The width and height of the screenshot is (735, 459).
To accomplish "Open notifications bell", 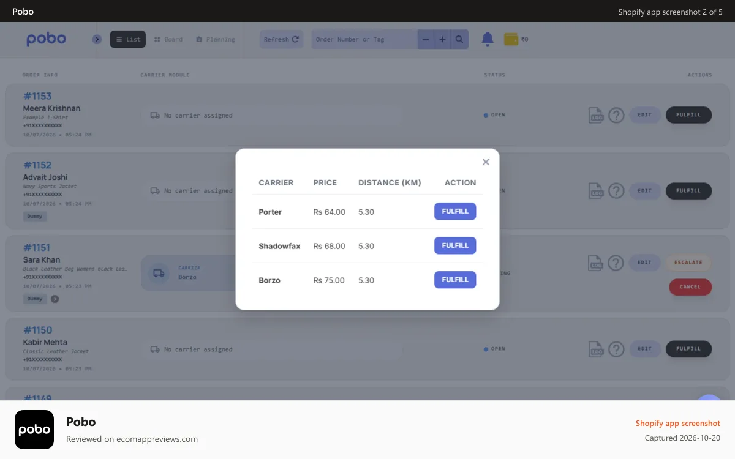I will coord(488,39).
